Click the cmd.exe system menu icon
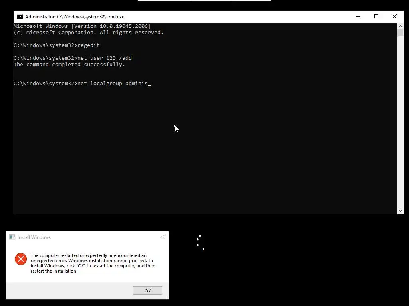Viewport: 409px width, 306px height. click(20, 17)
